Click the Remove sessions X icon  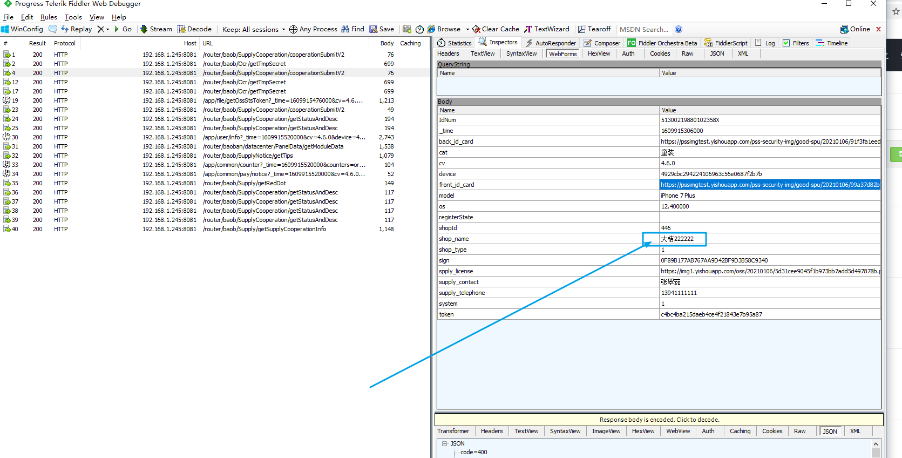(x=101, y=29)
